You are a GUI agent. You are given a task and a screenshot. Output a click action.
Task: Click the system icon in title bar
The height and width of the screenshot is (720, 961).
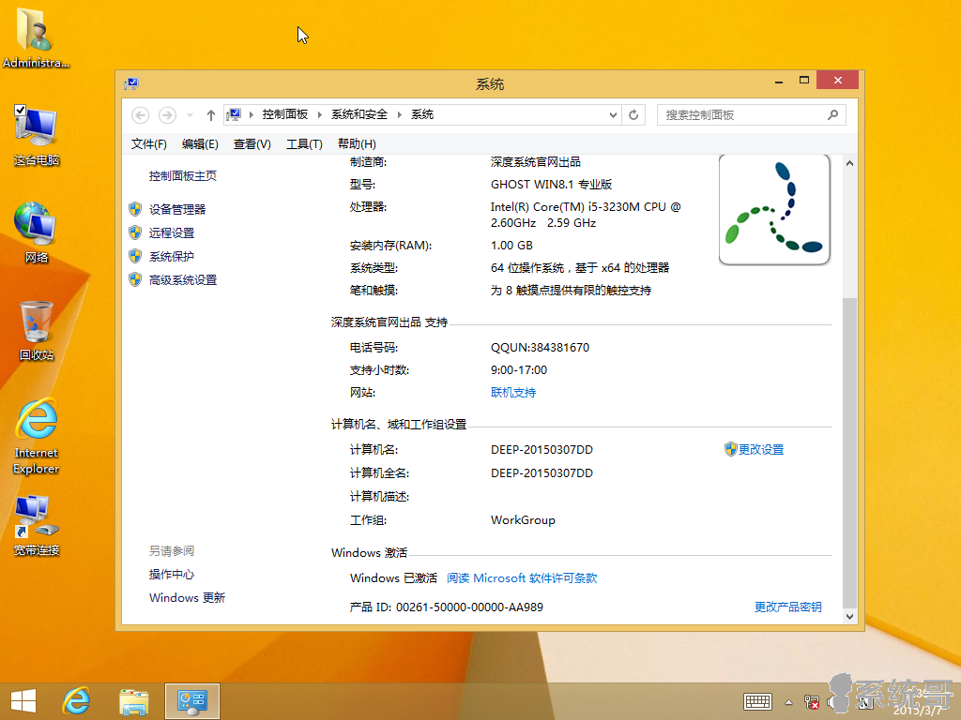131,83
